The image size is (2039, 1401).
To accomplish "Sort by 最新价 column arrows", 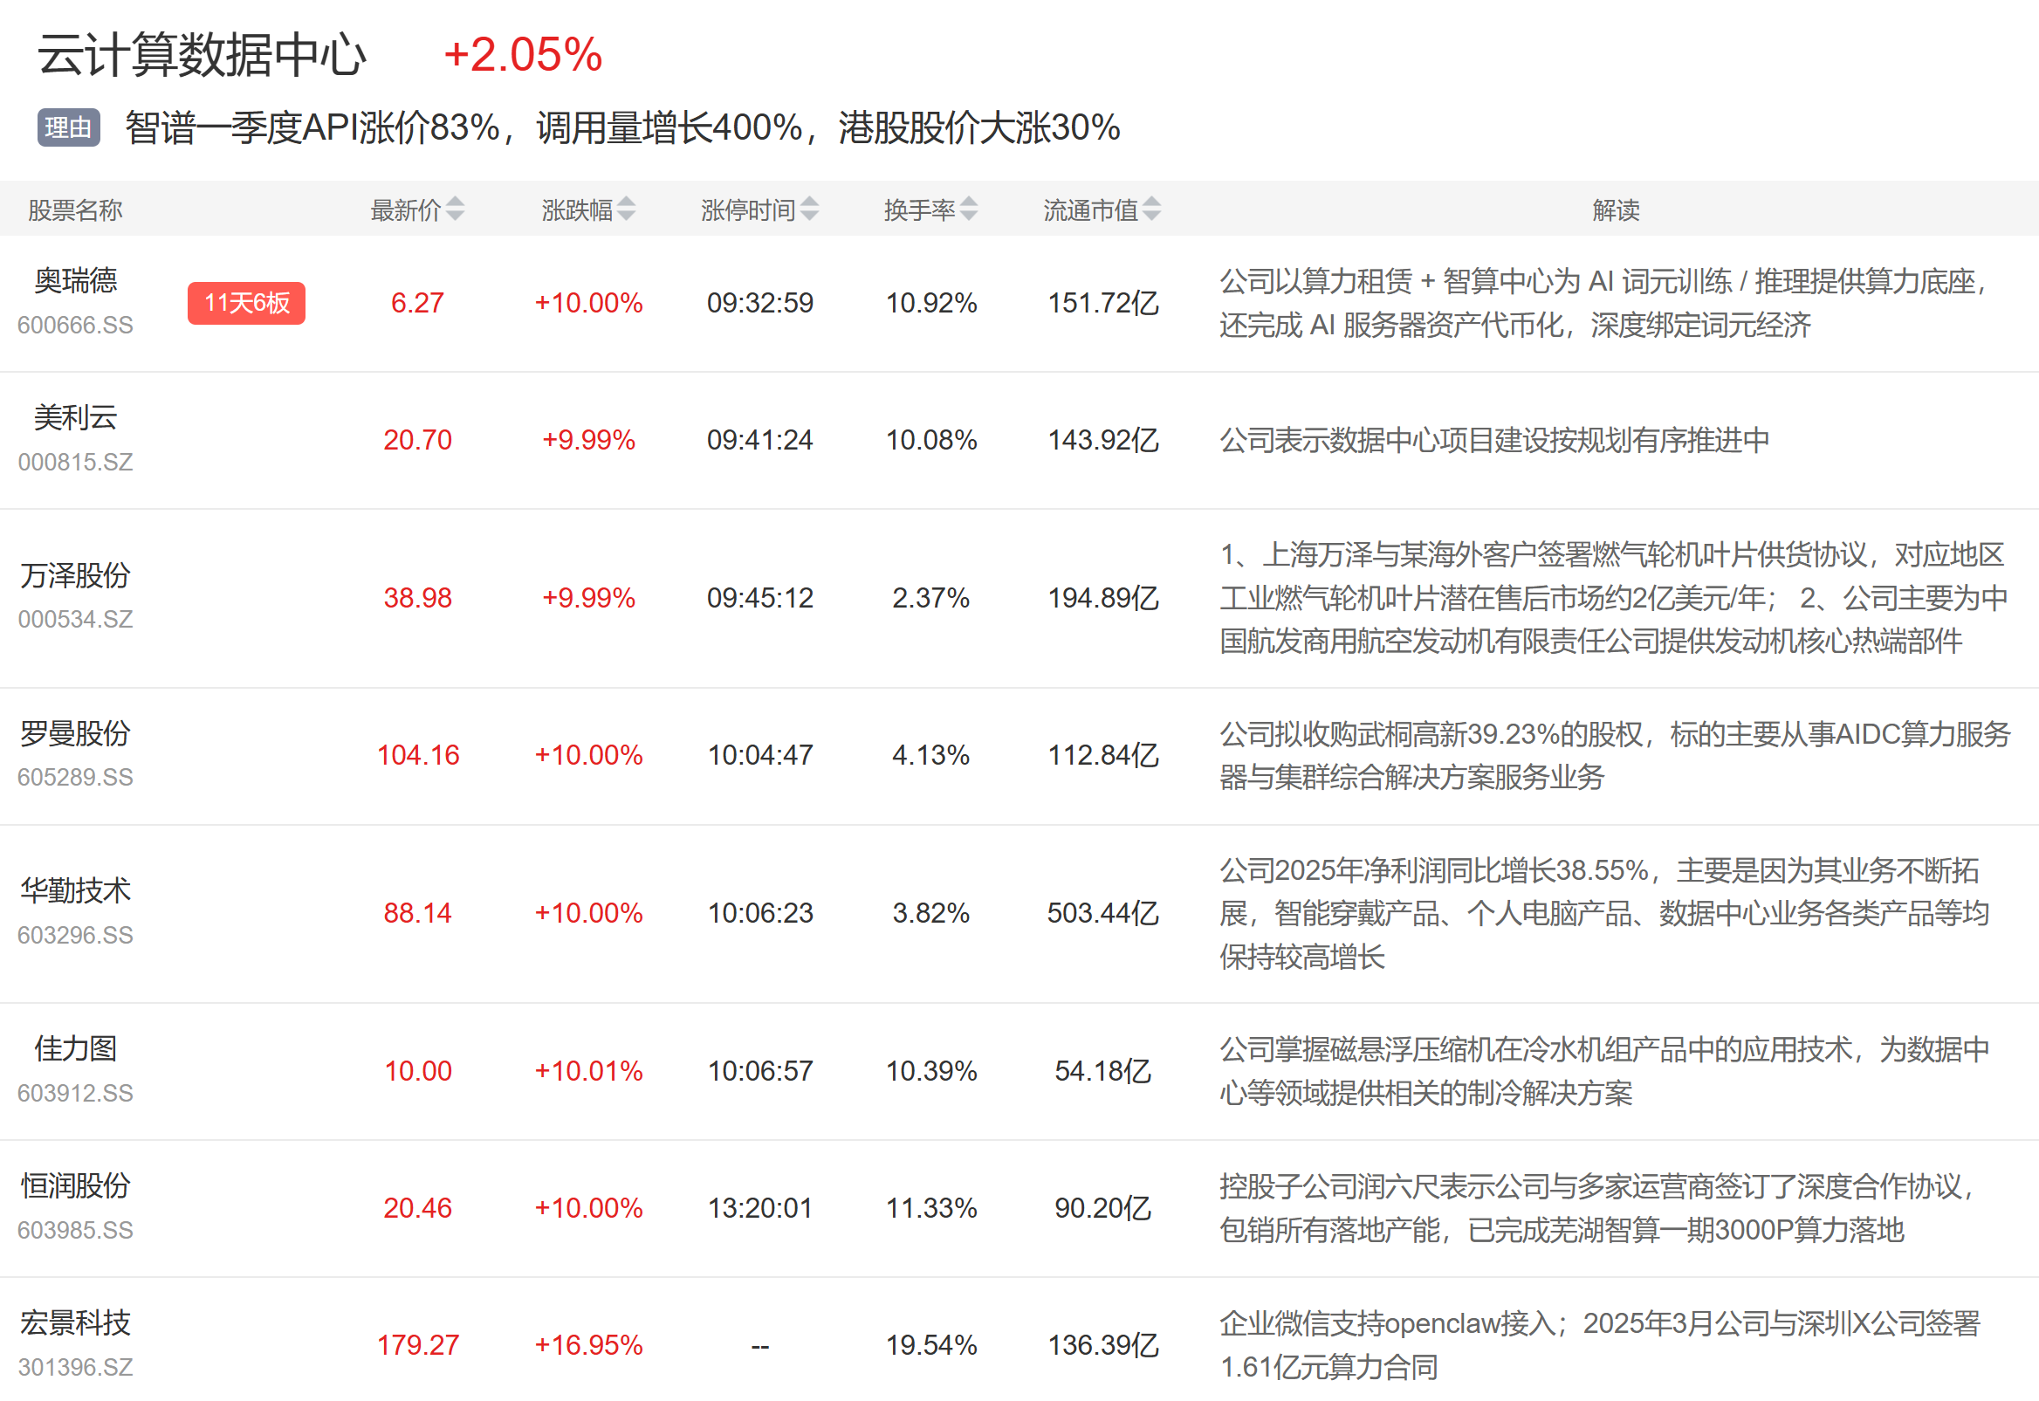I will coord(455,209).
